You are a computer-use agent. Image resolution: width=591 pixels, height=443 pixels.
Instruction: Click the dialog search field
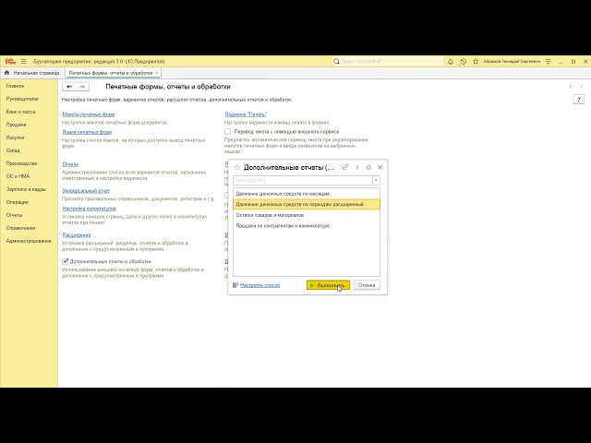pos(303,181)
